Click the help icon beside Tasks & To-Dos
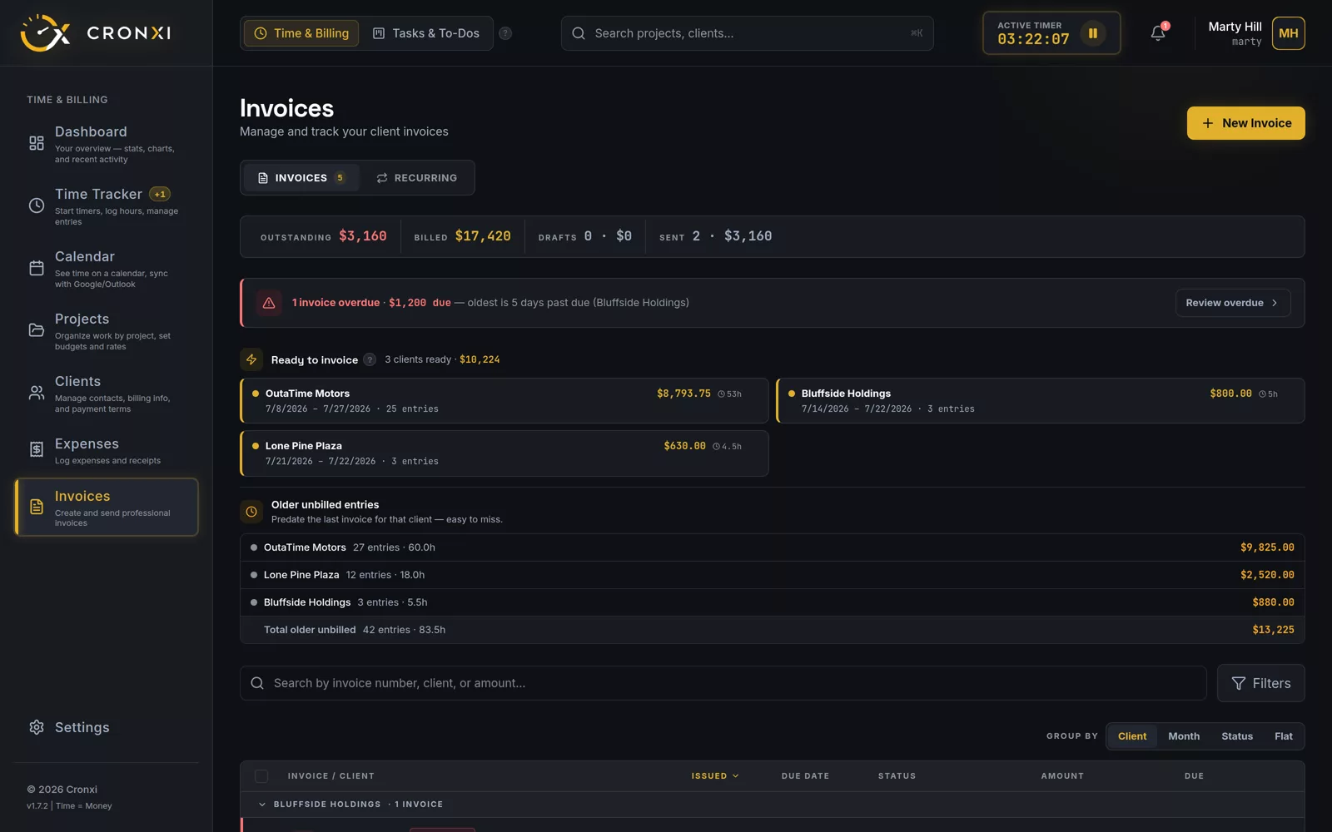This screenshot has height=832, width=1332. [505, 33]
